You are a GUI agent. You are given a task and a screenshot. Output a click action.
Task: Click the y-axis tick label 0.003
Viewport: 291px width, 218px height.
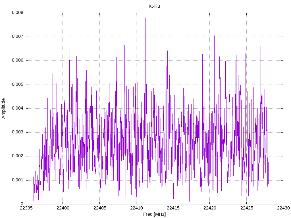[18, 132]
